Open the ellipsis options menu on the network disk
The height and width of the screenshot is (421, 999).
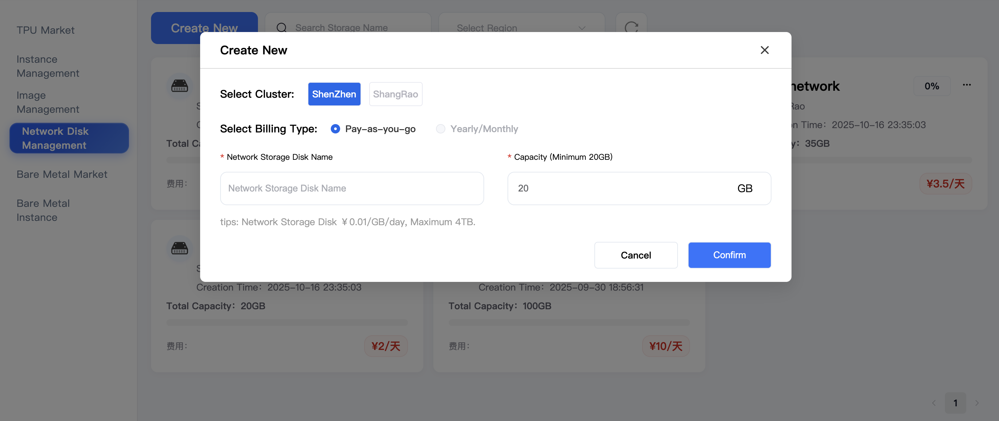(967, 85)
